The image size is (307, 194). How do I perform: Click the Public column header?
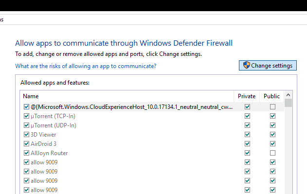pyautogui.click(x=271, y=96)
